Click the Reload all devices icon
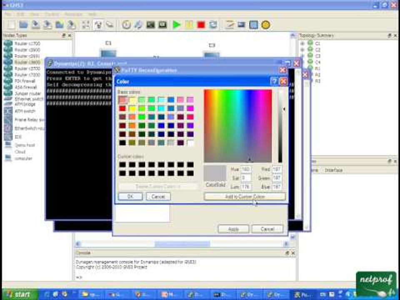The width and height of the screenshot is (400, 300). [213, 25]
